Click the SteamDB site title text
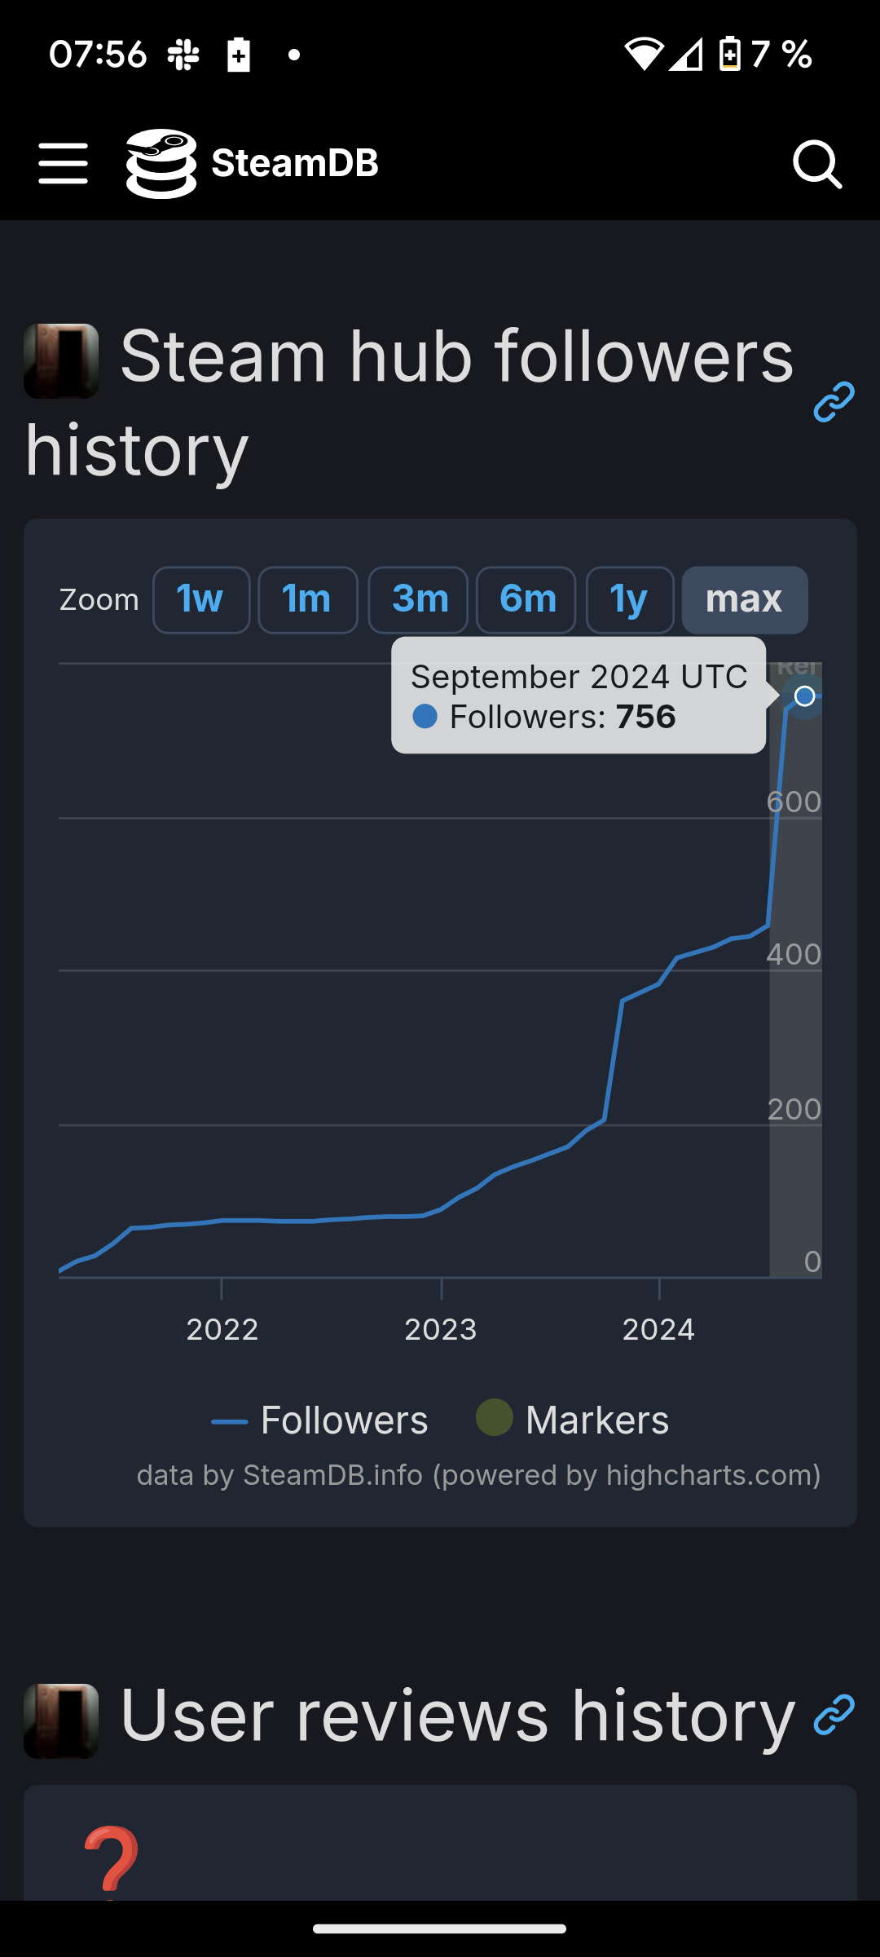Image resolution: width=880 pixels, height=1957 pixels. click(x=295, y=163)
